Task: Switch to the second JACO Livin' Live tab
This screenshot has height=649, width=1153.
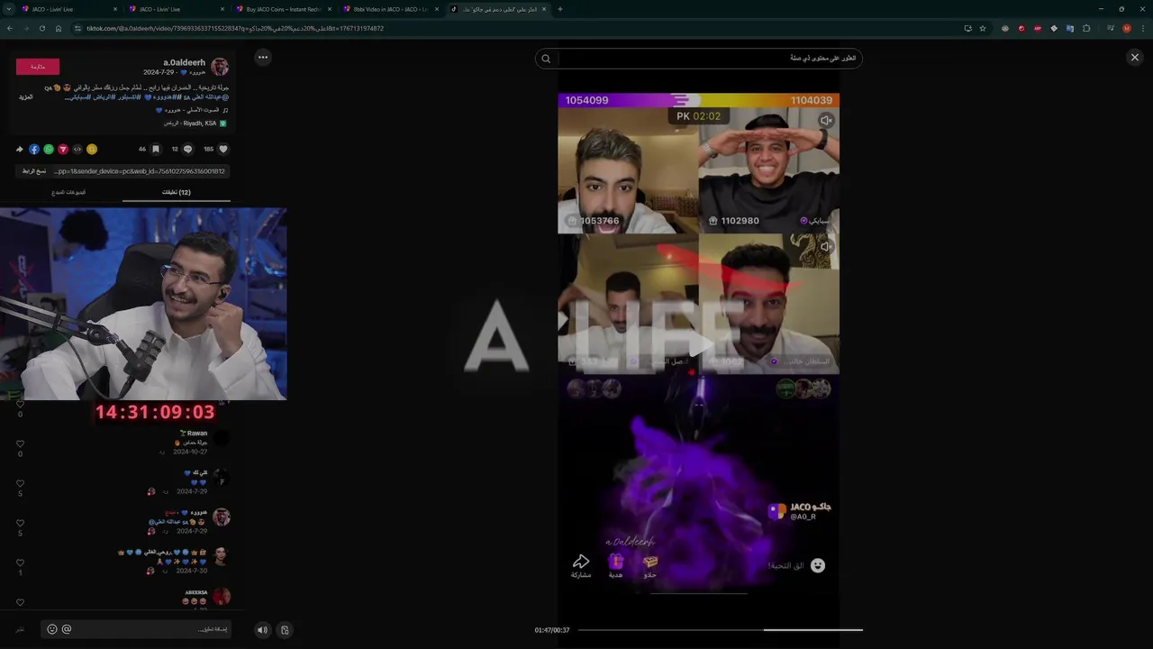Action: [176, 9]
